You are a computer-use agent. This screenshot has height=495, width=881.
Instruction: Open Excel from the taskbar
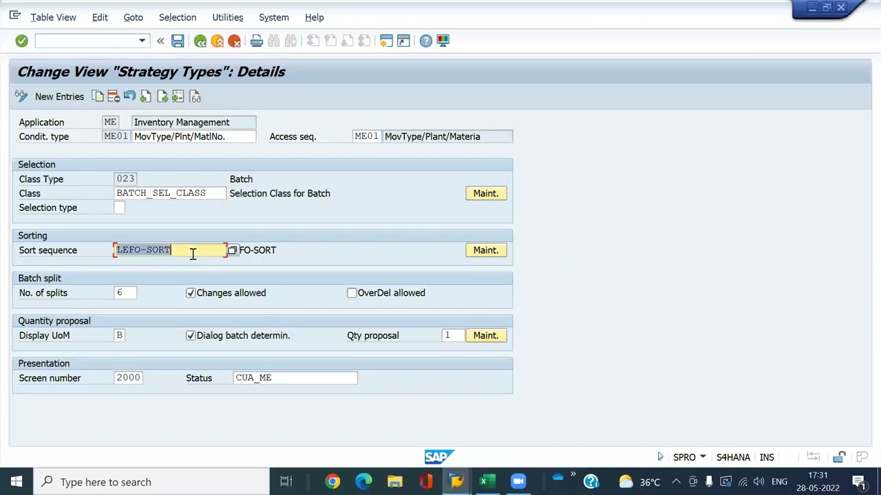pyautogui.click(x=487, y=482)
